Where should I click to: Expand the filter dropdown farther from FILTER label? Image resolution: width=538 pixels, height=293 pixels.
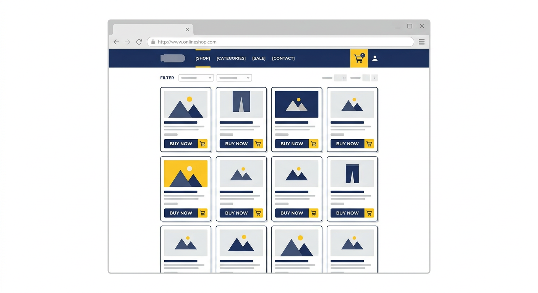[x=234, y=78]
